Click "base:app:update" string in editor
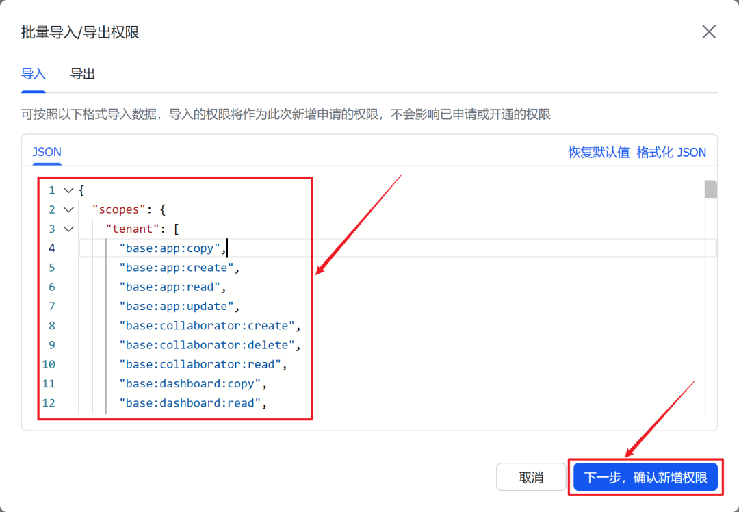Image resolution: width=739 pixels, height=512 pixels. [x=177, y=306]
